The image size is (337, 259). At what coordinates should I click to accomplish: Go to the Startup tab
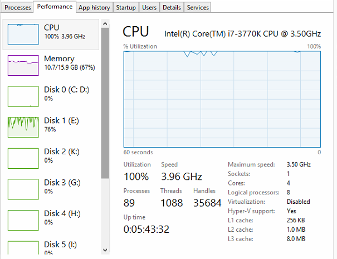(x=126, y=7)
